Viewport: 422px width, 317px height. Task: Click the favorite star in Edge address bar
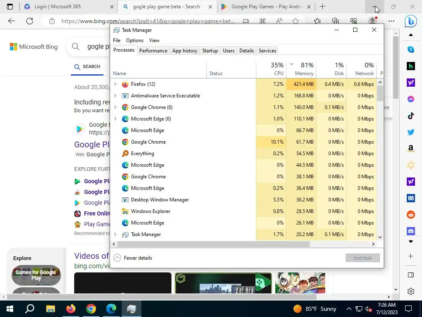coord(295,21)
